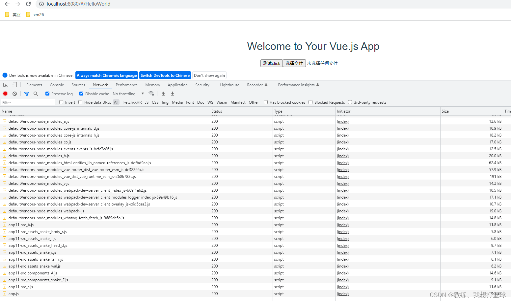
Task: Uncheck the Disable cache checkbox
Action: [x=81, y=94]
